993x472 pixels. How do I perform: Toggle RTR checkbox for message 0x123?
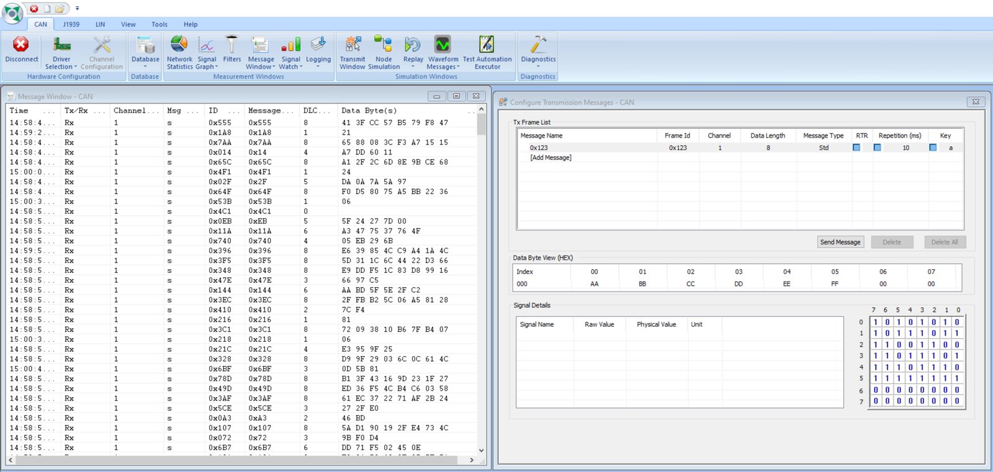click(x=856, y=148)
